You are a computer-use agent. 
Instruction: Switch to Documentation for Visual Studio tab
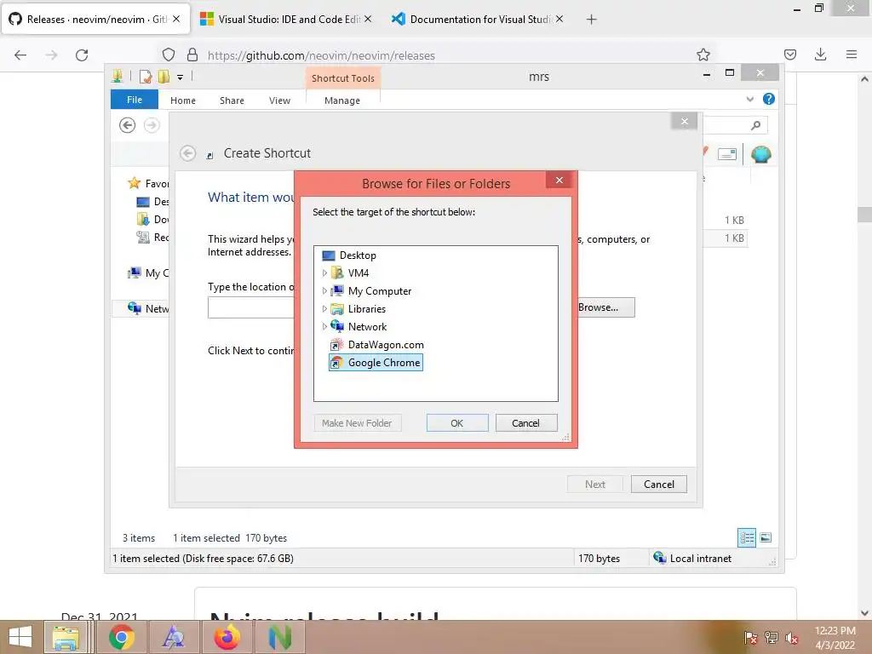tap(478, 19)
